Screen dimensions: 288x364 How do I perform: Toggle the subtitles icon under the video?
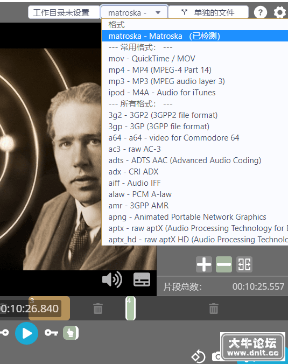pyautogui.click(x=142, y=279)
